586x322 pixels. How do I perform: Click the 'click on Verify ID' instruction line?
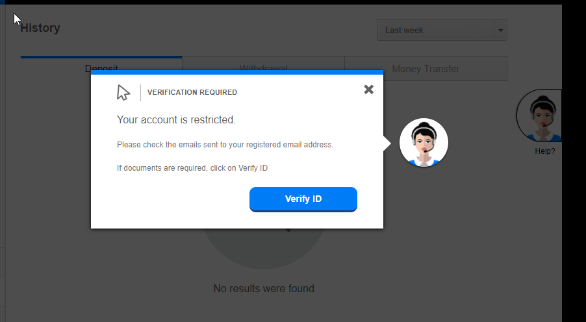click(x=192, y=168)
